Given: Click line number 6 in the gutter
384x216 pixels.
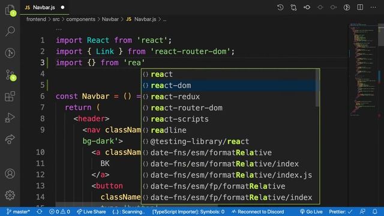Looking at the screenshot, I should [x=43, y=96].
